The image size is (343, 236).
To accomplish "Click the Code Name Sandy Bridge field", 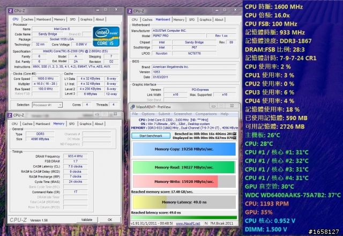I will [x=48, y=34].
